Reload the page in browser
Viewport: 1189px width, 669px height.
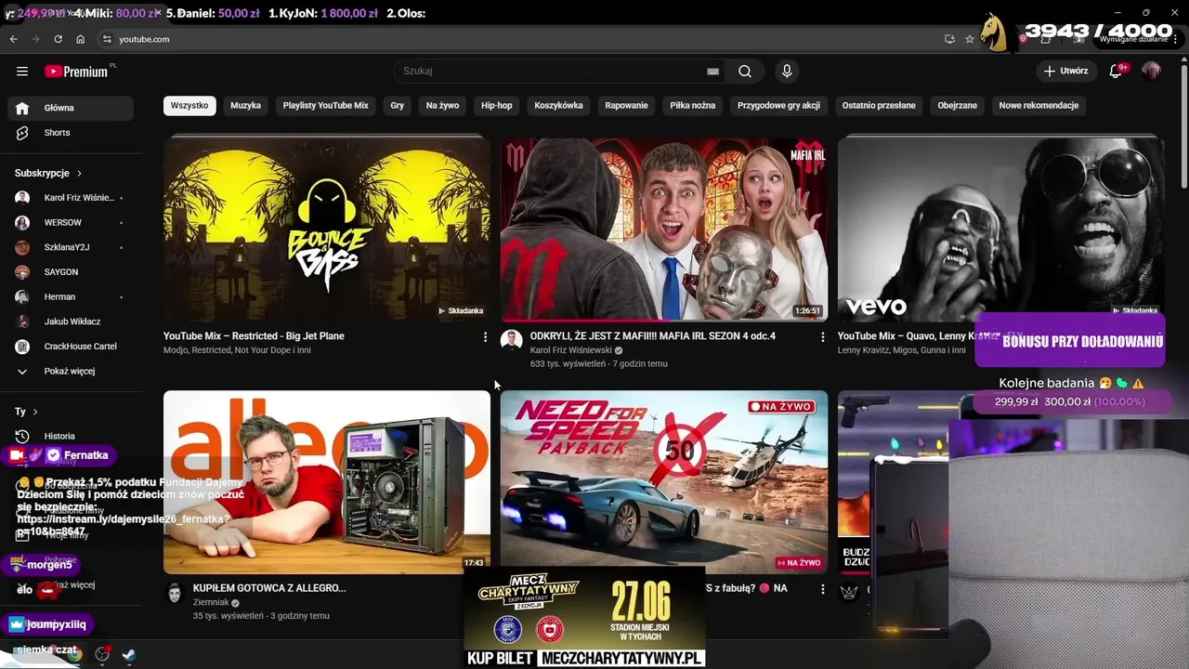[x=58, y=39]
